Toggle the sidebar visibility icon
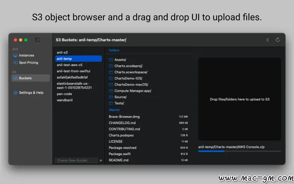 pyautogui.click(x=37, y=40)
